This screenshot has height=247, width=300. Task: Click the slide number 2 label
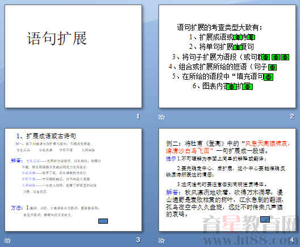[x=292, y=116]
